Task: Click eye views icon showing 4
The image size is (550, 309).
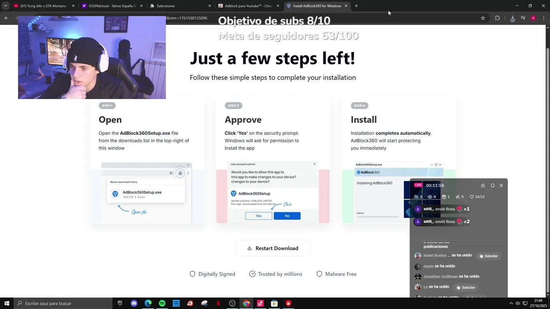Action: point(430,197)
